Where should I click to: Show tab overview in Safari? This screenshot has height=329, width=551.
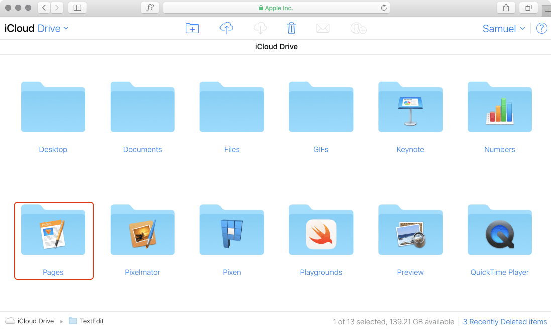(x=528, y=8)
